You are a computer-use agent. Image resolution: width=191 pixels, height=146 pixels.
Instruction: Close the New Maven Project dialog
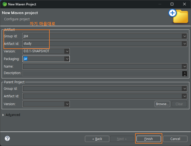[x=184, y=4]
